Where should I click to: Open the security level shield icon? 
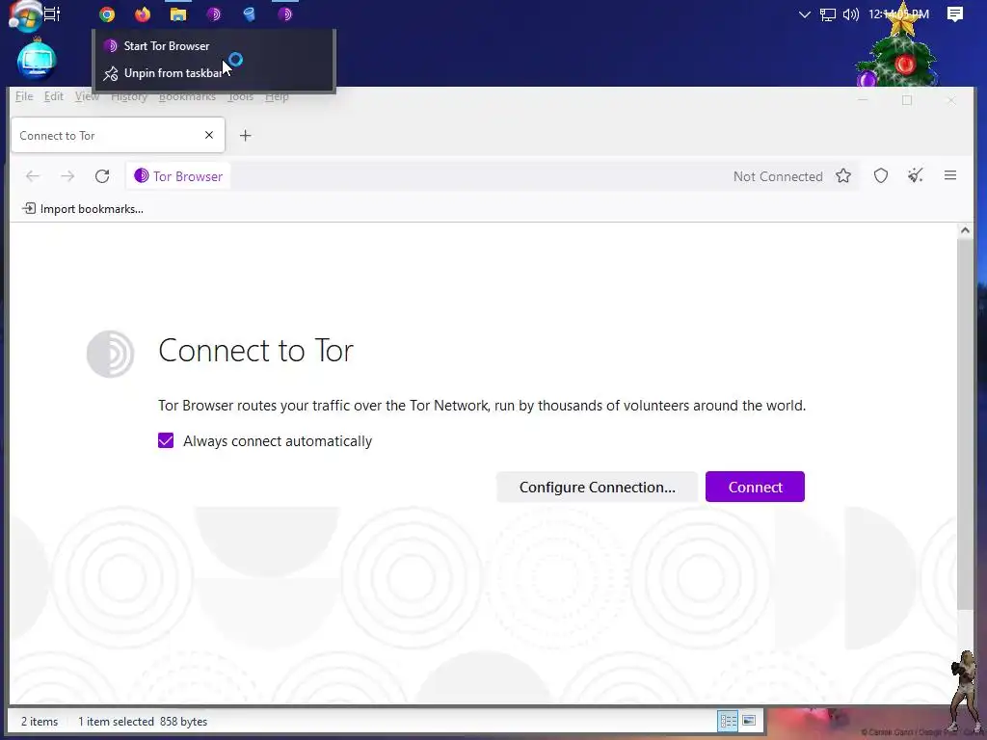point(881,176)
